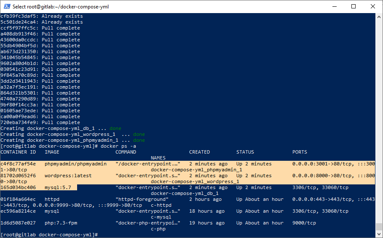383x238 pixels.
Task: Click the c-httpd container name
Action: coord(161,205)
